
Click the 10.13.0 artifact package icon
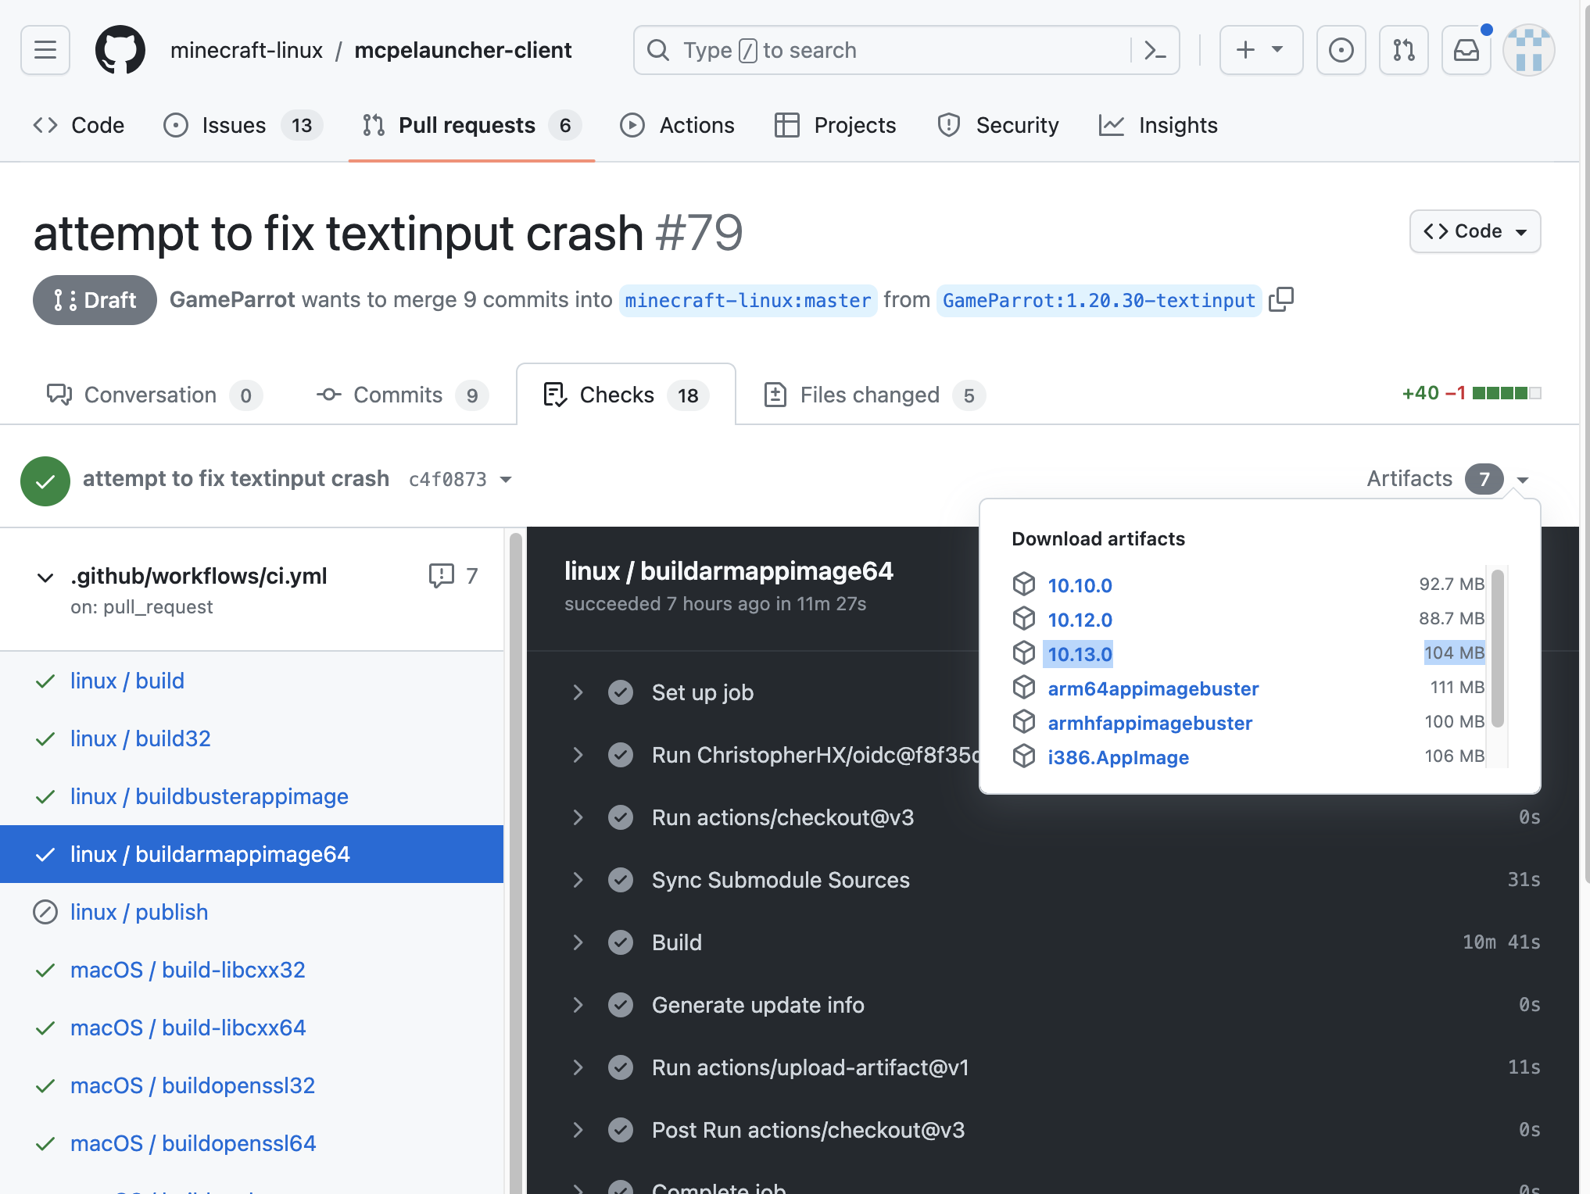pos(1024,653)
